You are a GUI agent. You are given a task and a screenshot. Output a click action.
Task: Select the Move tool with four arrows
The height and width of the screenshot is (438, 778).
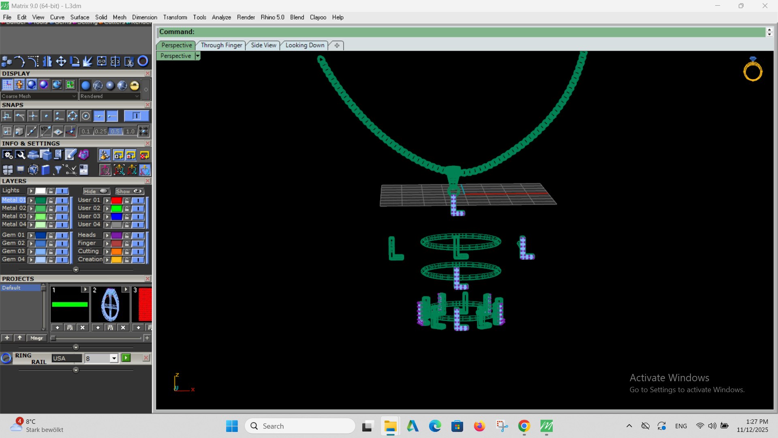[x=61, y=61]
